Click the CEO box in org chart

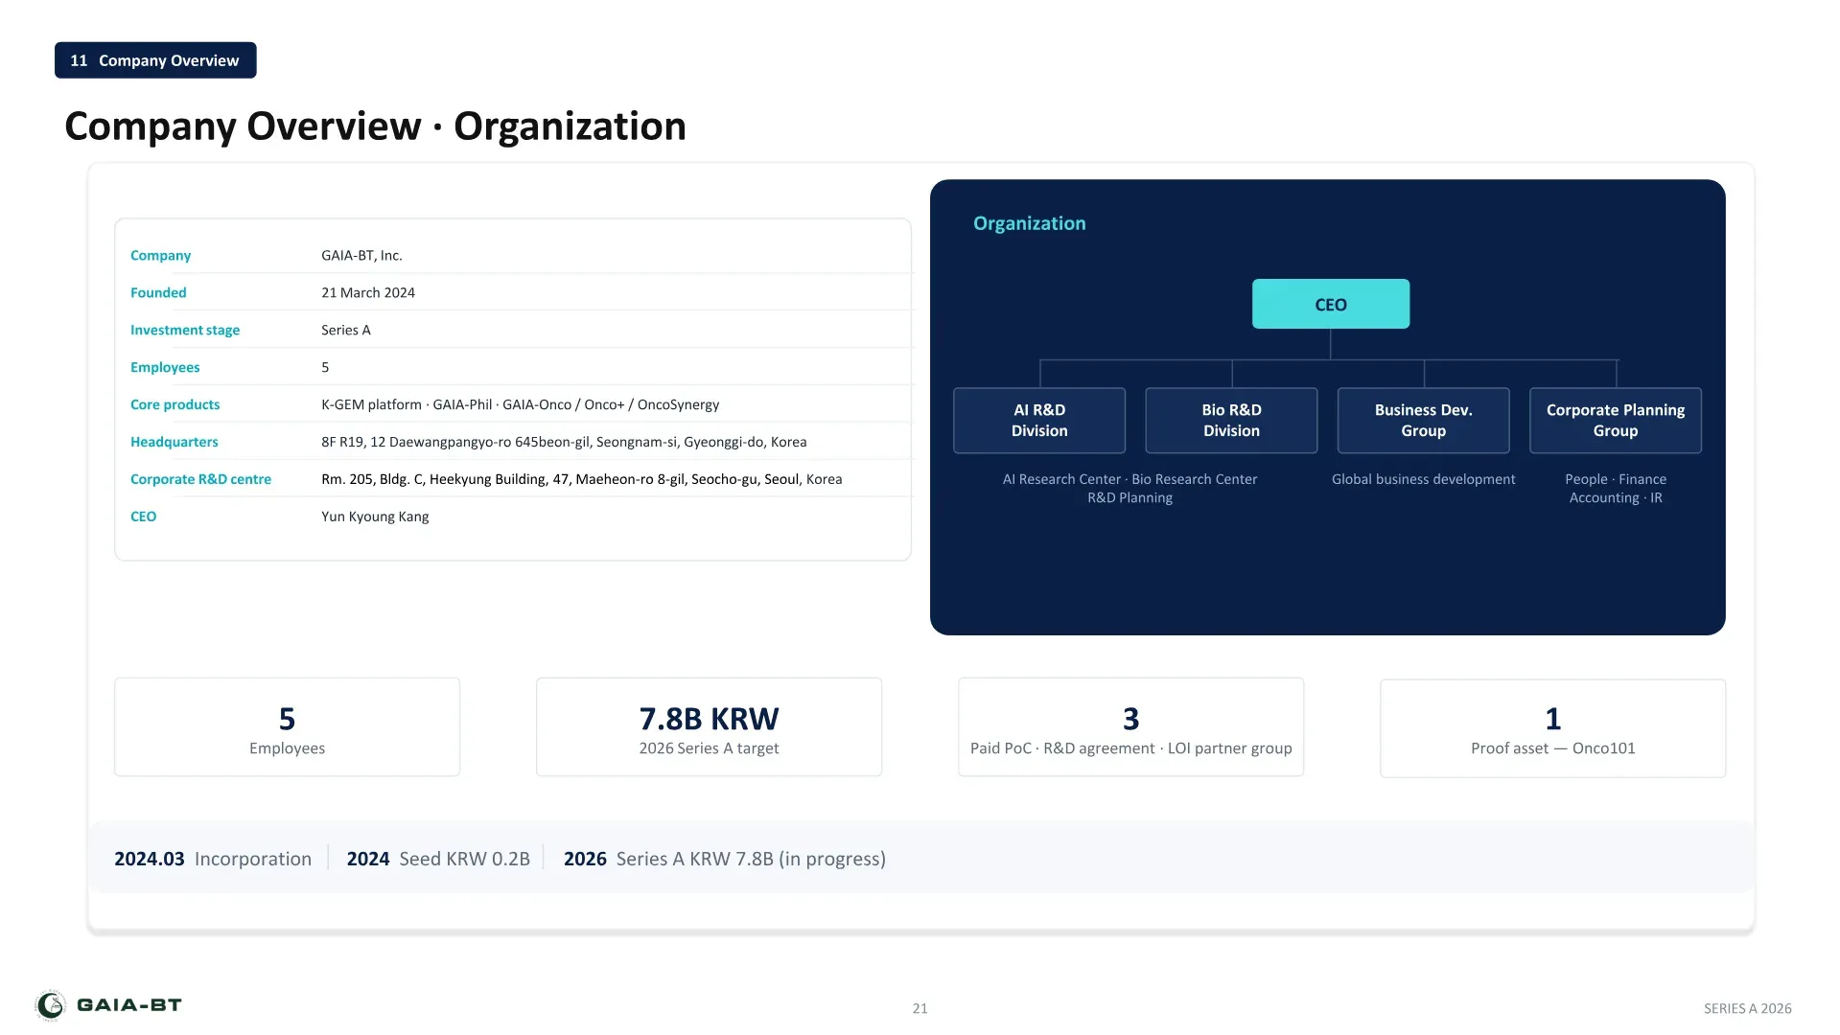coord(1331,304)
